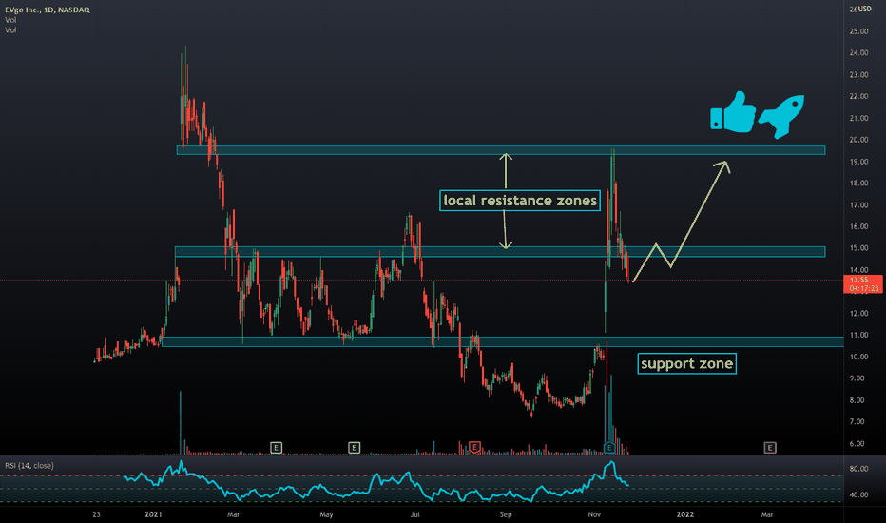Open the blue earnings E marker
Image resolution: width=886 pixels, height=523 pixels.
(x=609, y=447)
